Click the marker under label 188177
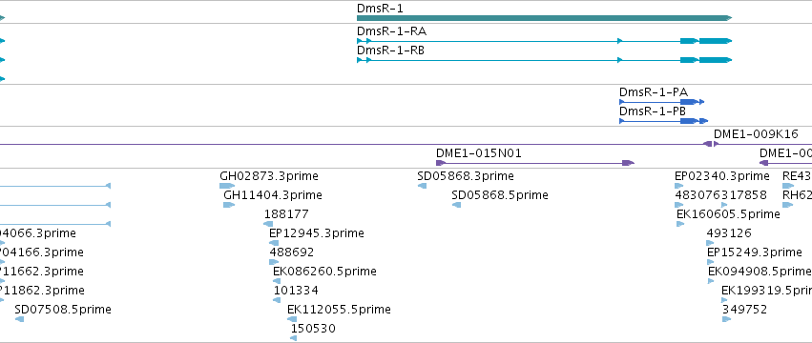This screenshot has height=343, width=812. coord(268,224)
